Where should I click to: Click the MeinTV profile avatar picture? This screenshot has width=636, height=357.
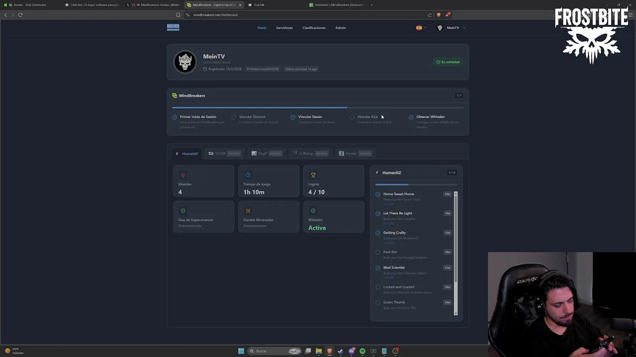(x=185, y=62)
